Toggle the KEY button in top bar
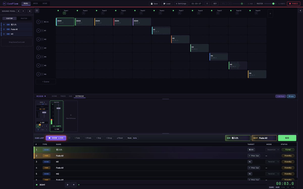303x189 pixels. coord(215,4)
